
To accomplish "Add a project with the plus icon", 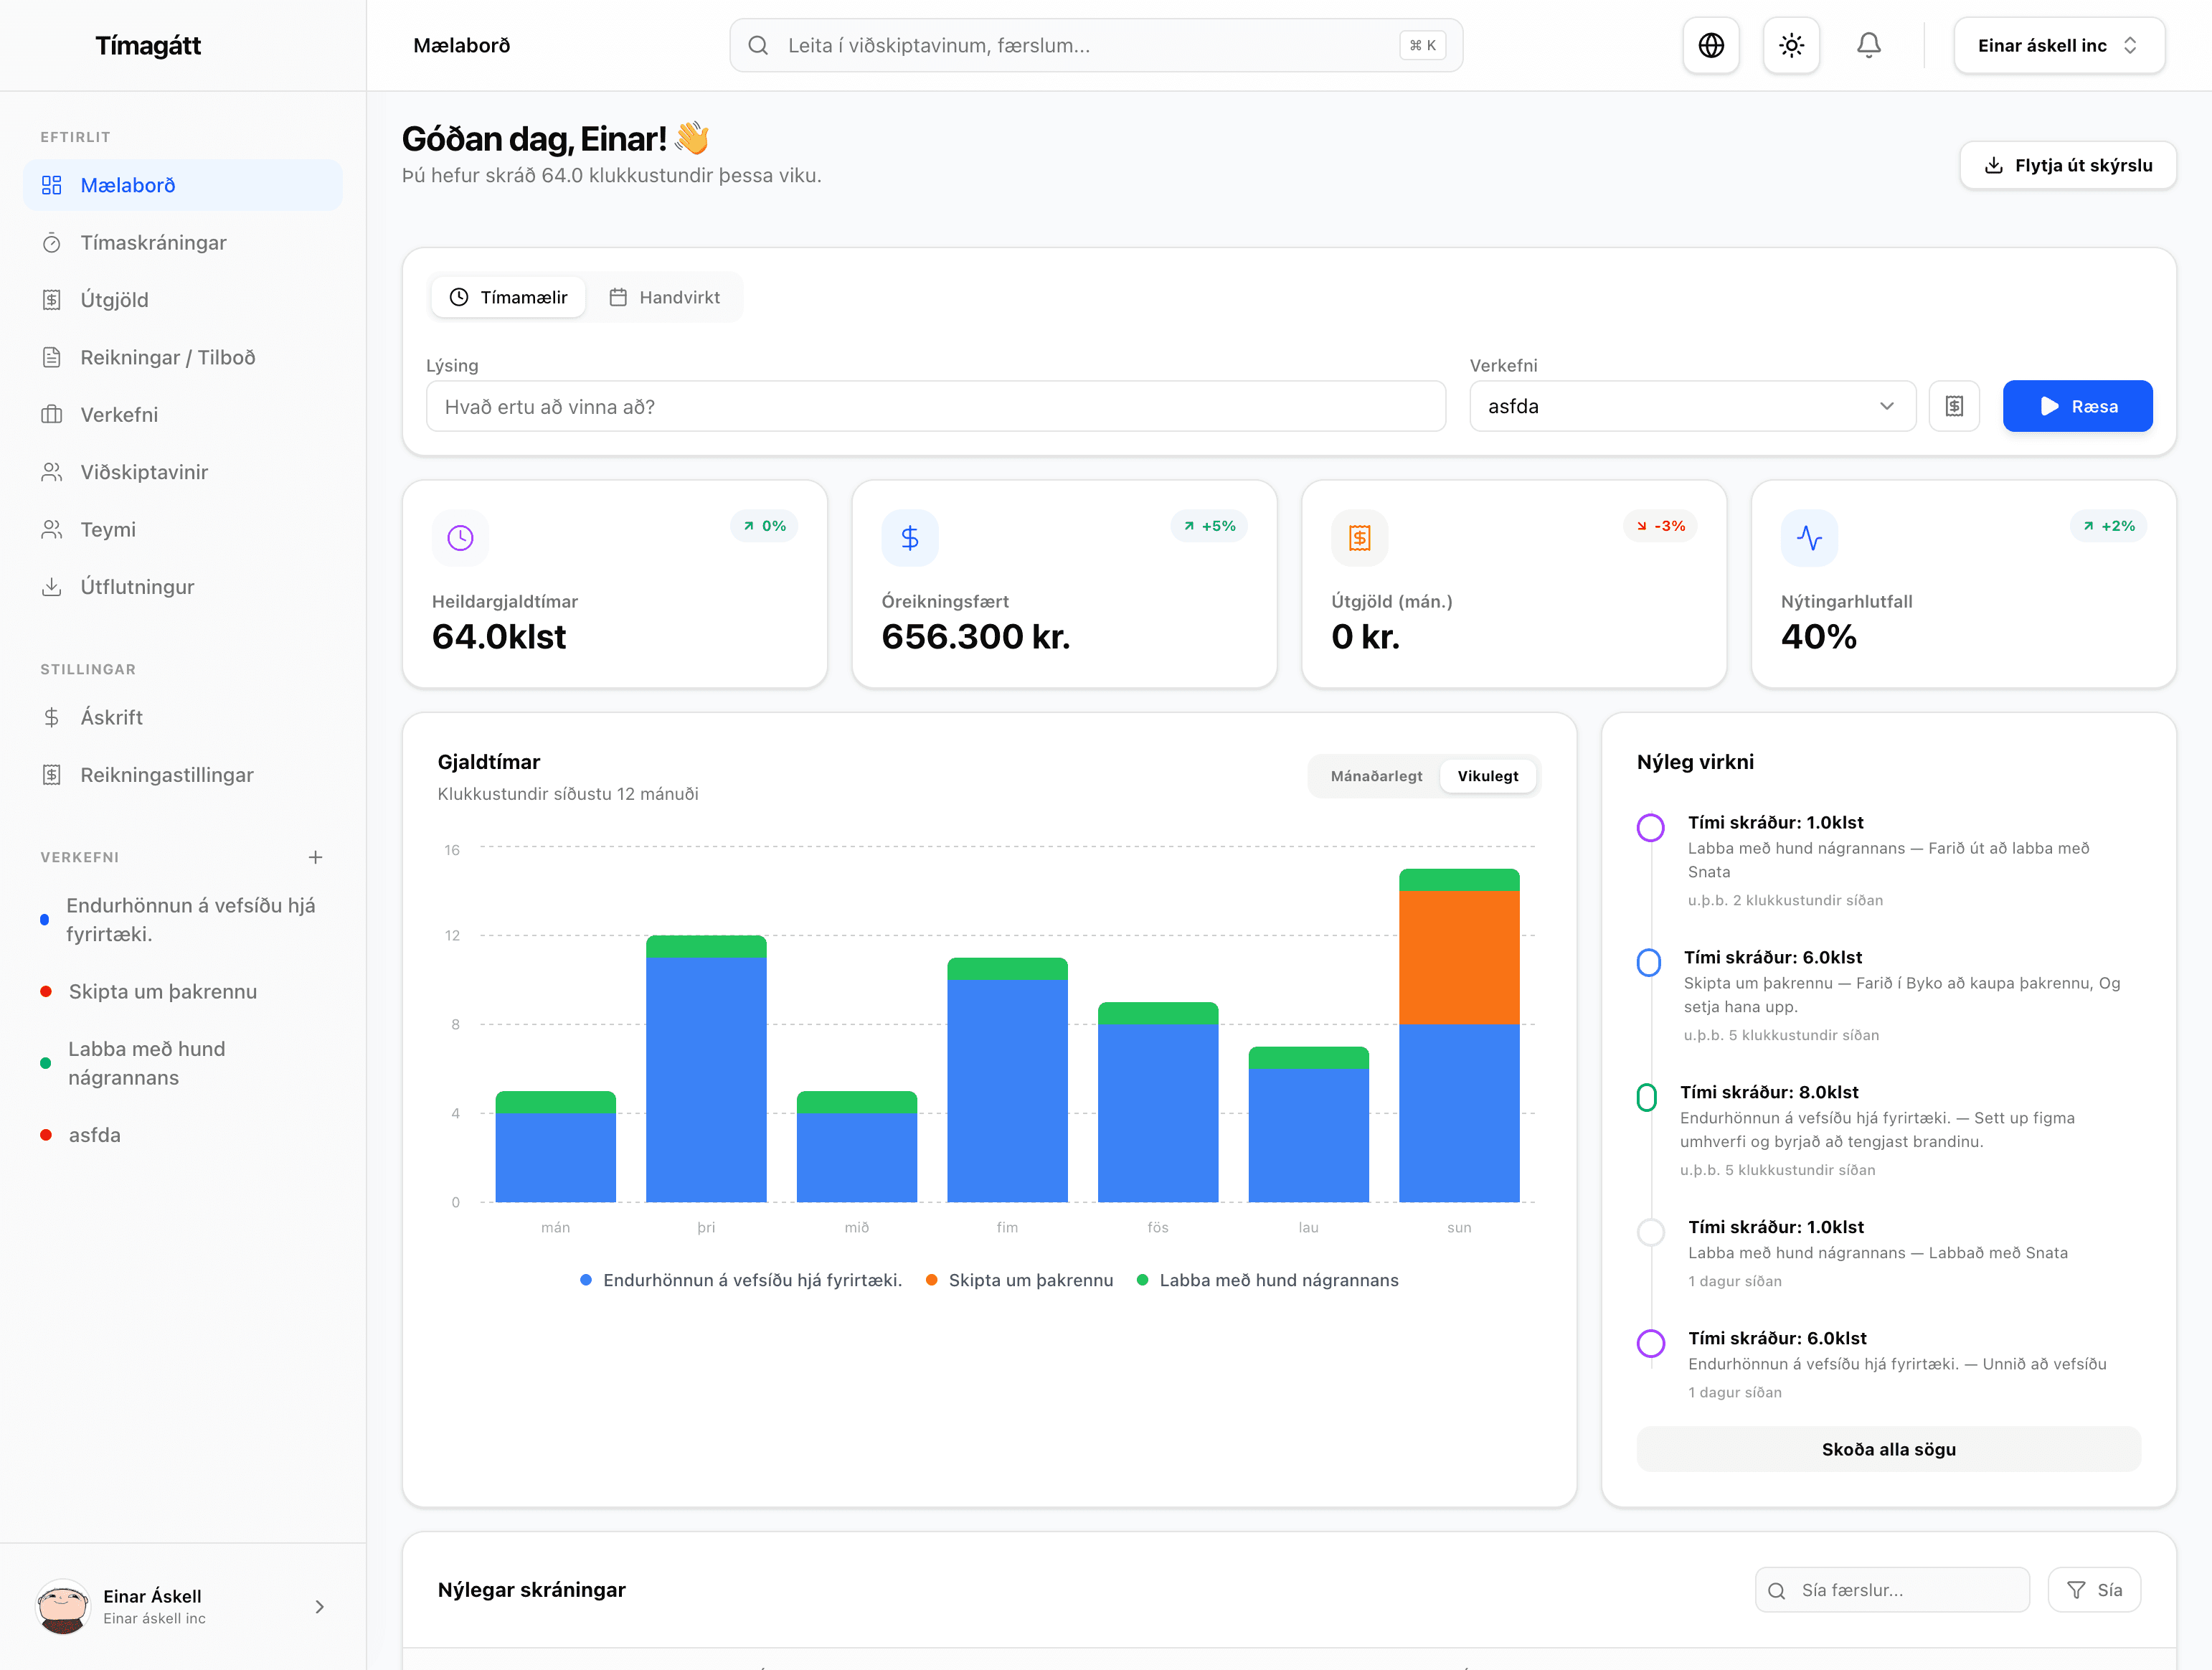I will 315,857.
